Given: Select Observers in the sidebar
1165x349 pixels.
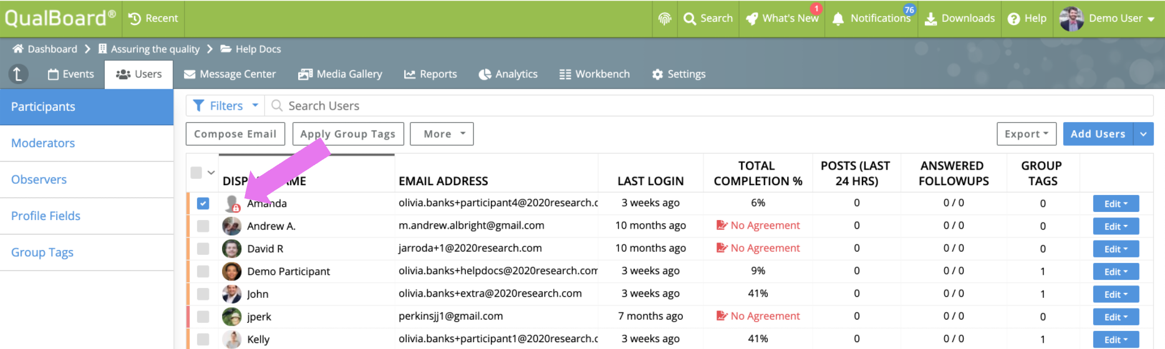Looking at the screenshot, I should 87,179.
